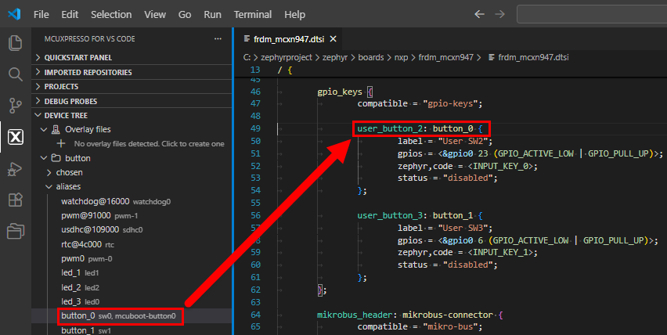Screen dimensions: 667x335
Task: Open the Selection menu
Action: click(x=111, y=14)
